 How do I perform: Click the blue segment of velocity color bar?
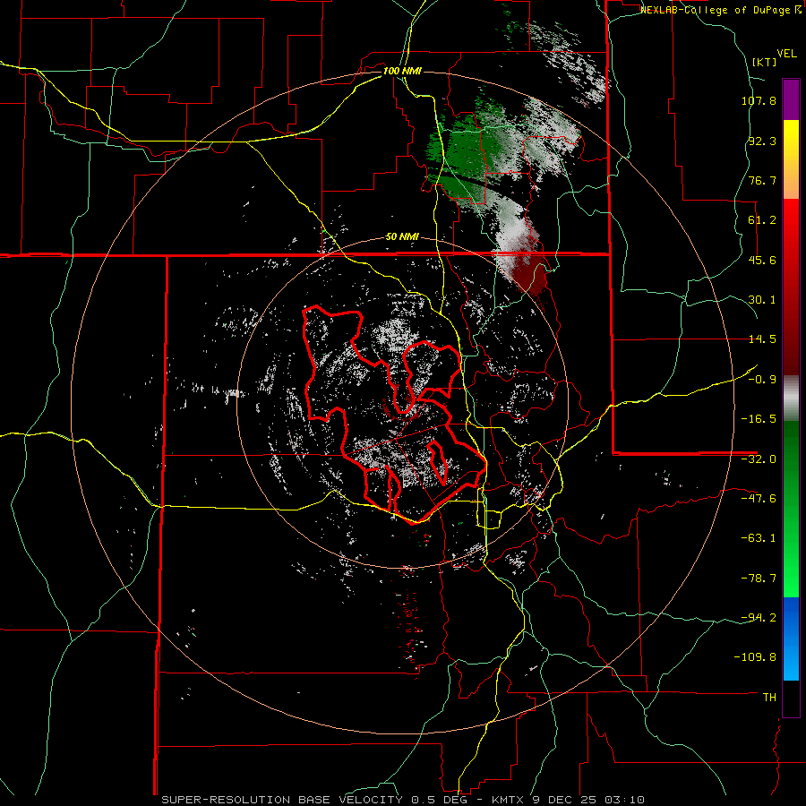pos(791,639)
